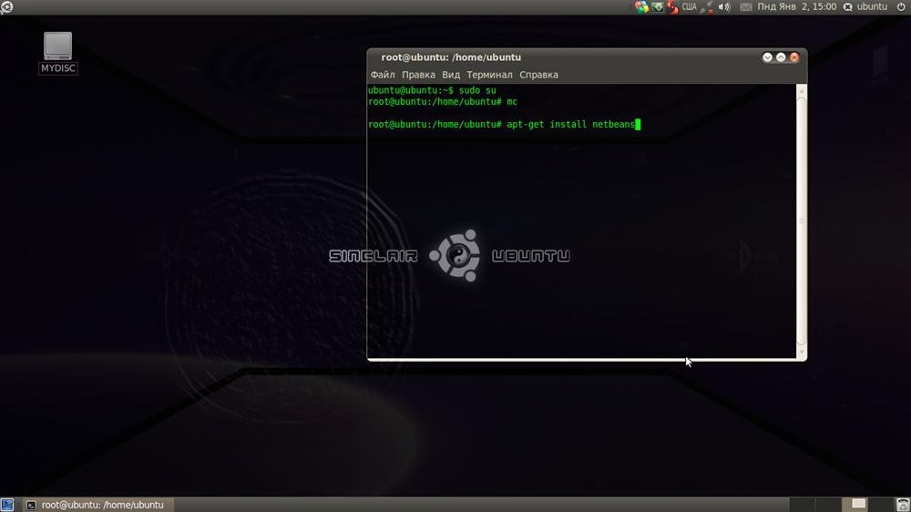Click the Ubuntu main menu icon in the top panel

pyautogui.click(x=6, y=7)
